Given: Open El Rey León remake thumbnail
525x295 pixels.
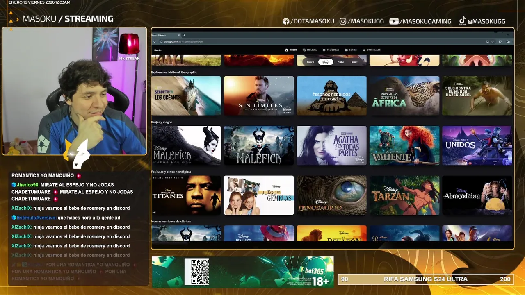Looking at the screenshot, I should point(331,233).
